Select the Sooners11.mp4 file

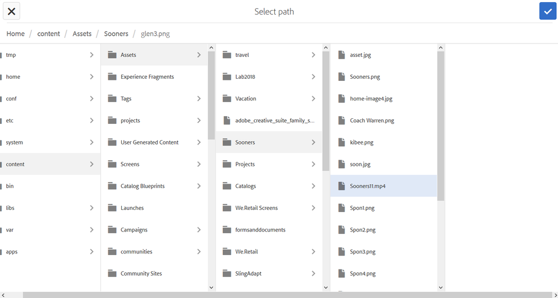[x=368, y=186]
